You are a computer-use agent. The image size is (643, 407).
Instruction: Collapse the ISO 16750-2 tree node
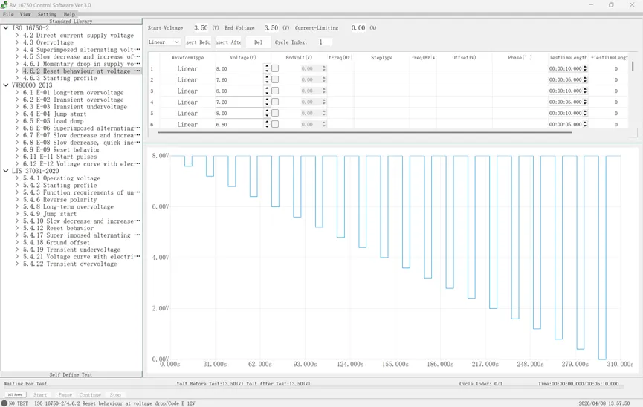coord(6,28)
